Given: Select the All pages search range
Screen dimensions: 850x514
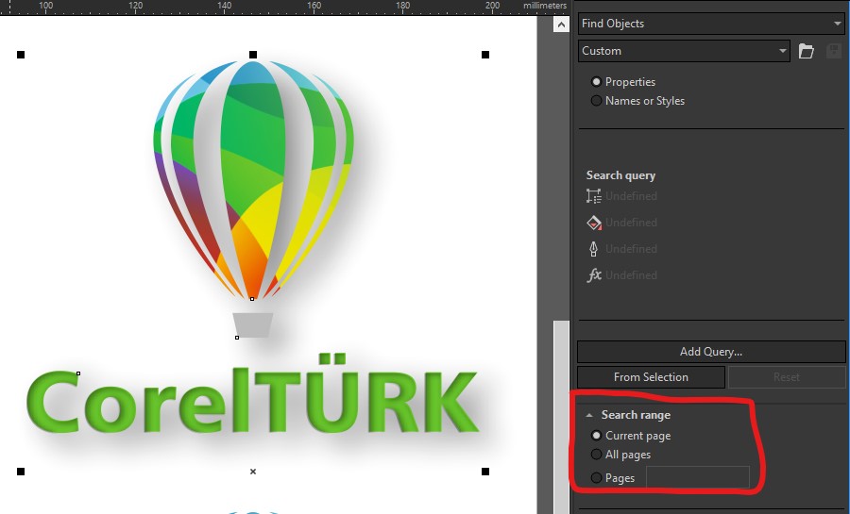Looking at the screenshot, I should point(596,455).
